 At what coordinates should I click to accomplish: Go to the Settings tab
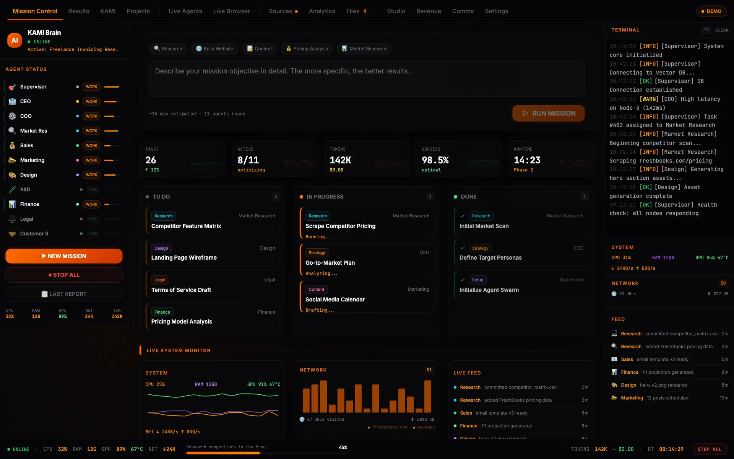(496, 11)
